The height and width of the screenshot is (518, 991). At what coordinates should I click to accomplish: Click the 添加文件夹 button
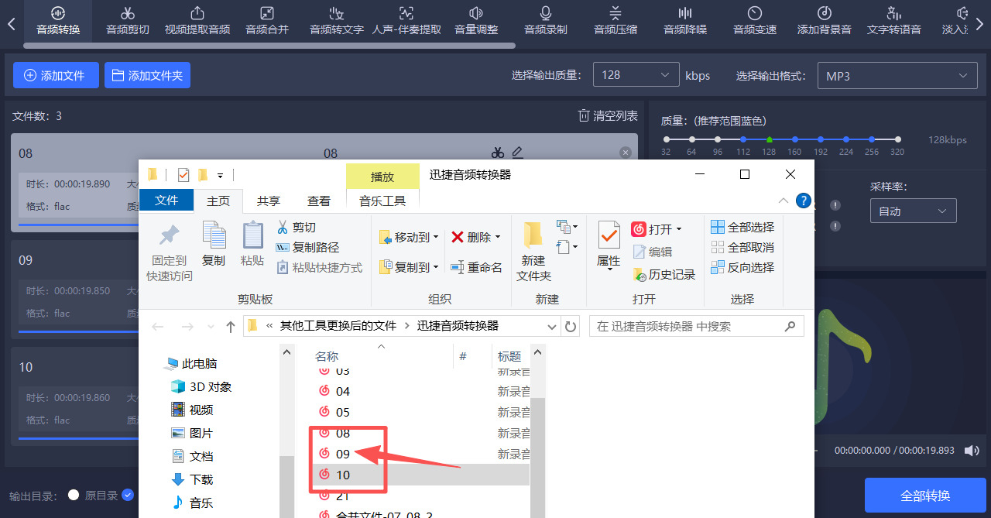point(147,75)
